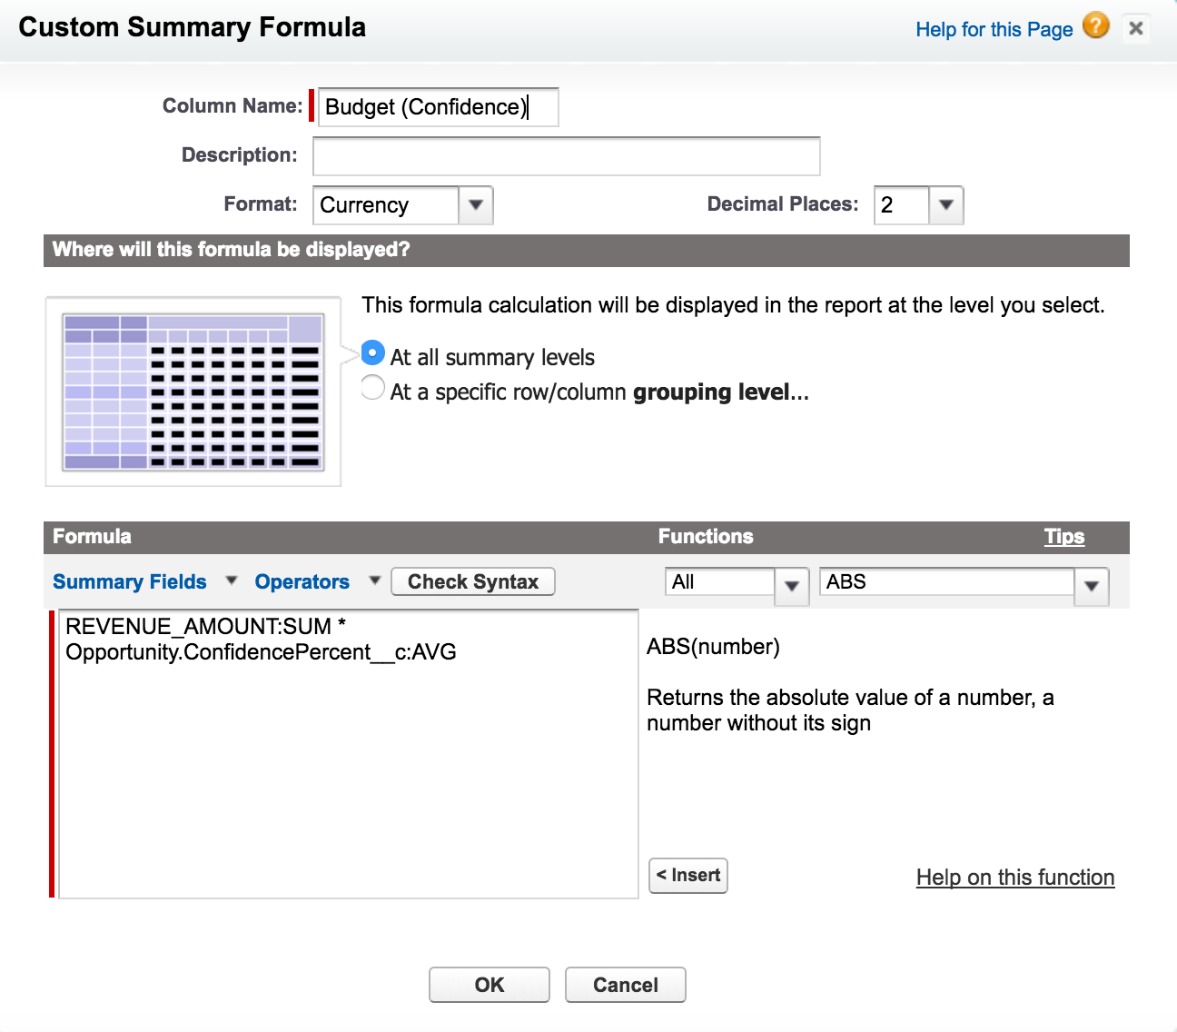Viewport: 1177px width, 1032px height.
Task: Open the Format dropdown showing Currency
Action: tap(402, 205)
